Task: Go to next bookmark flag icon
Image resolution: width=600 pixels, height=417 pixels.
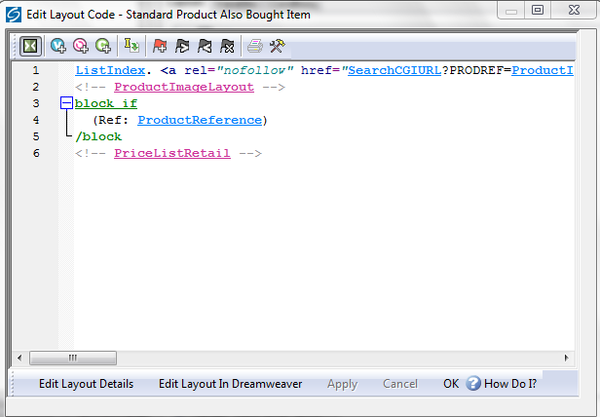Action: (182, 45)
